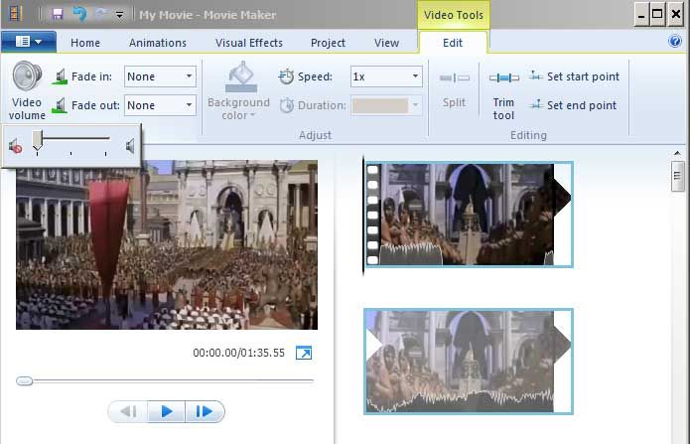Image resolution: width=690 pixels, height=444 pixels.
Task: Click the Redo arrow in quick access toolbar
Action: (x=101, y=14)
